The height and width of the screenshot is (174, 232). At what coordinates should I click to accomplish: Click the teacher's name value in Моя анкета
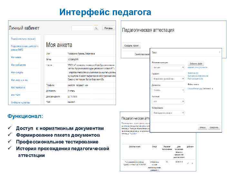(81, 54)
